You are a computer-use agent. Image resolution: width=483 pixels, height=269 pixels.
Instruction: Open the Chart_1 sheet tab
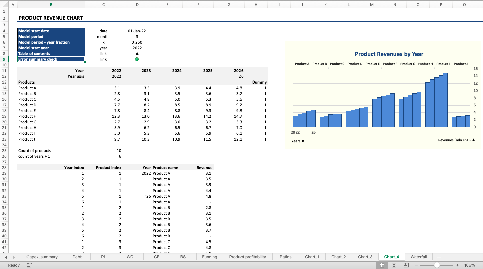point(312,257)
